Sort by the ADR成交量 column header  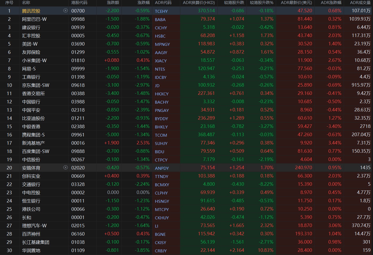(x=360, y=3)
